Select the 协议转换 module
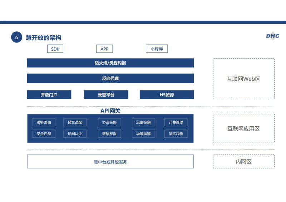 click(109, 122)
